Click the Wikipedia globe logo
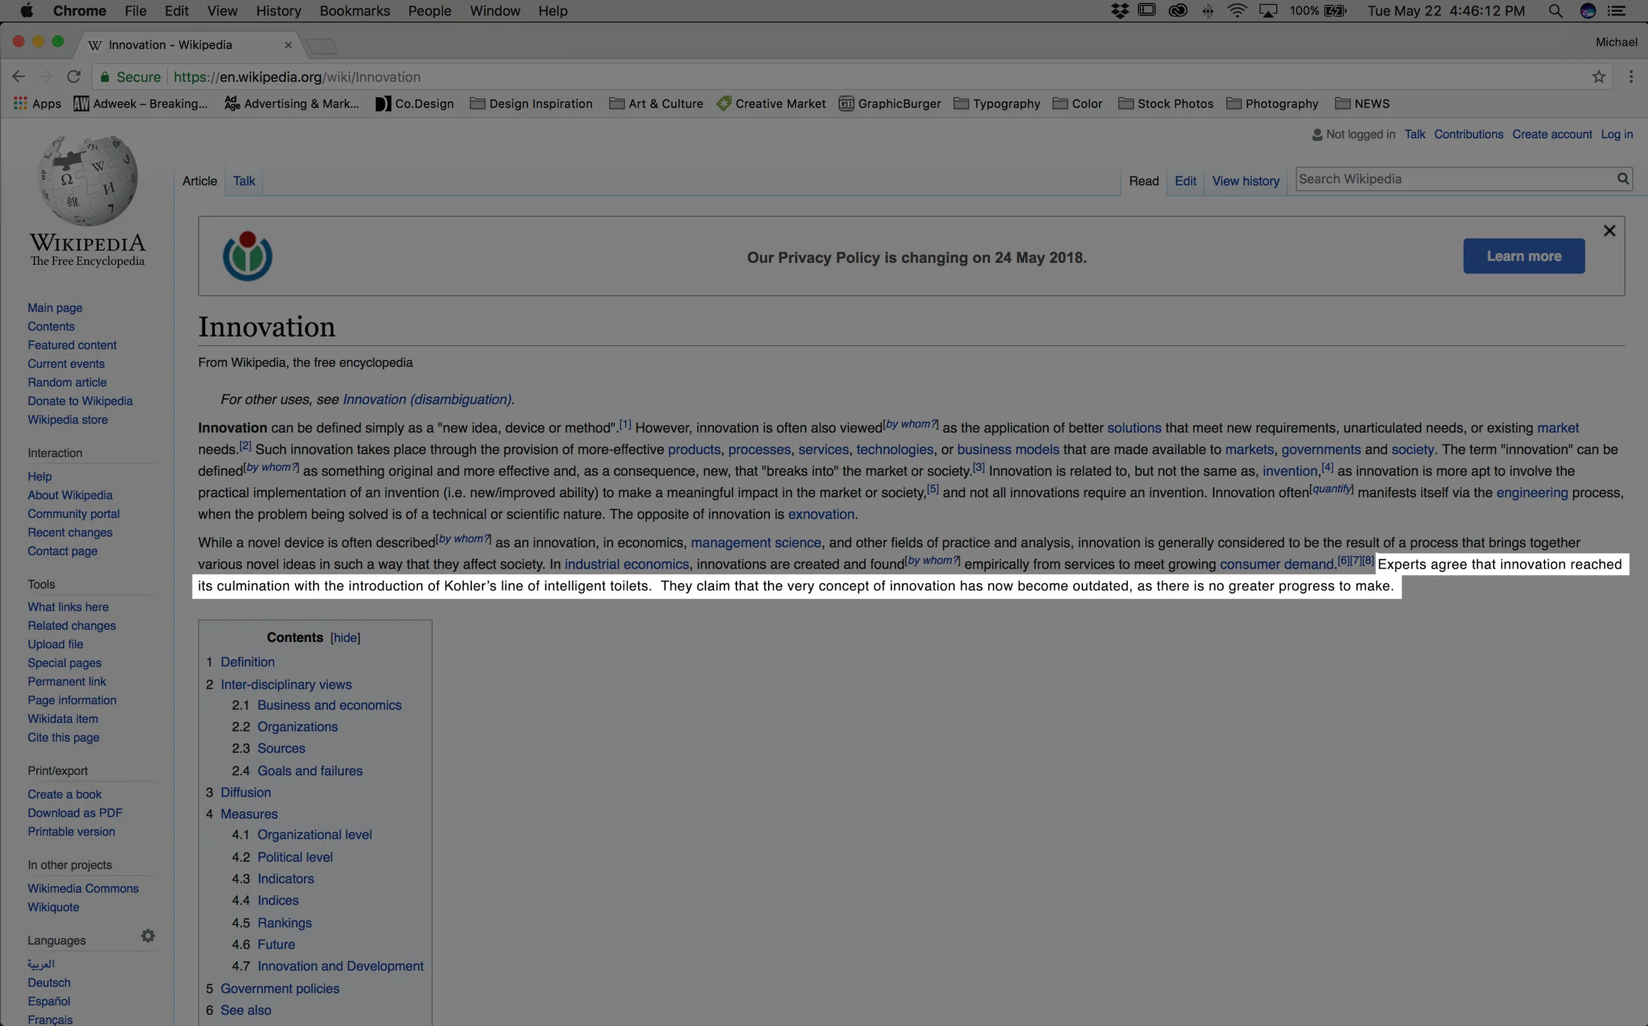 88,181
